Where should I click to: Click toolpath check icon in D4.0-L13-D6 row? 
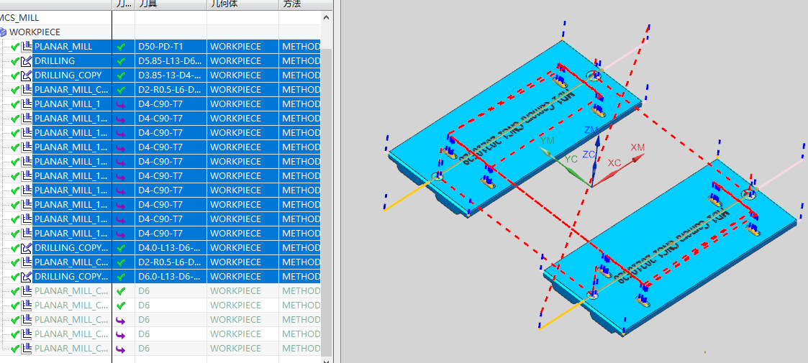121,248
